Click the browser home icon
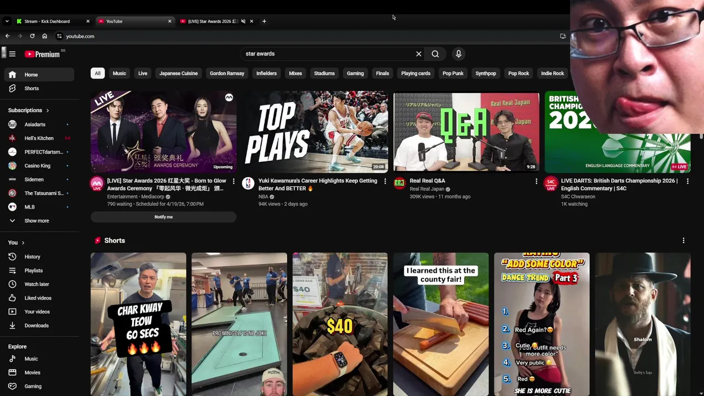This screenshot has width=704, height=396. (x=45, y=36)
